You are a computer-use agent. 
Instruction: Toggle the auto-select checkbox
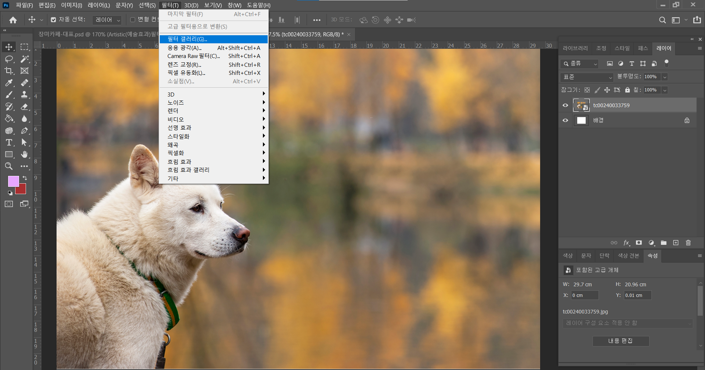pos(54,20)
